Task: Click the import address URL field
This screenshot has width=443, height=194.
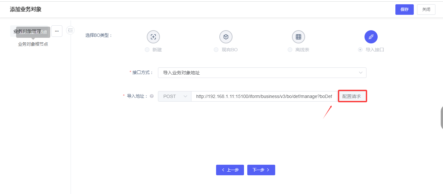Action: click(x=264, y=96)
